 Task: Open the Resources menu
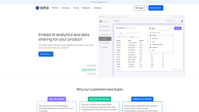coord(66,8)
